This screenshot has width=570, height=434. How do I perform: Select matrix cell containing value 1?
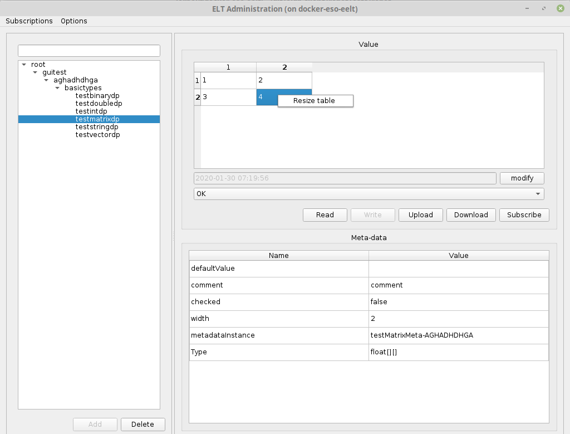click(228, 80)
